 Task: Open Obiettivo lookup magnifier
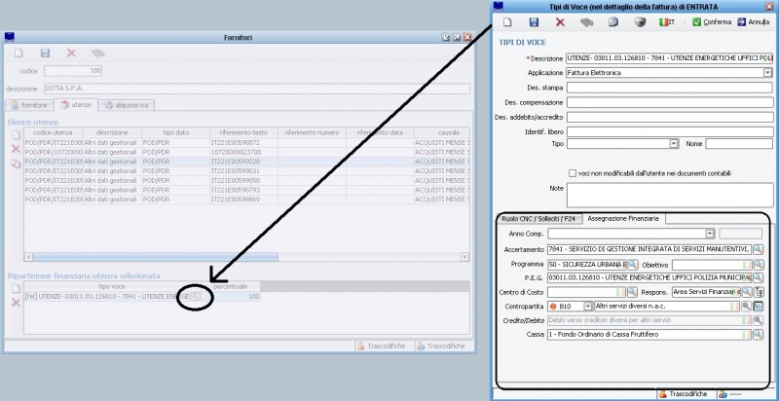(x=758, y=265)
